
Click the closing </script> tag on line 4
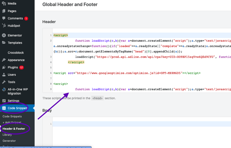76,62
